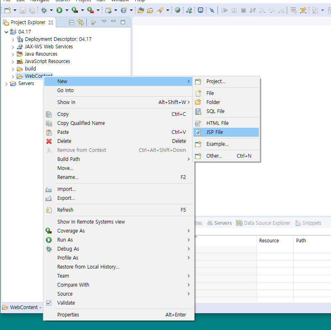Open the Debug button dropdown arrow
331x330 pixels.
coord(51,10)
